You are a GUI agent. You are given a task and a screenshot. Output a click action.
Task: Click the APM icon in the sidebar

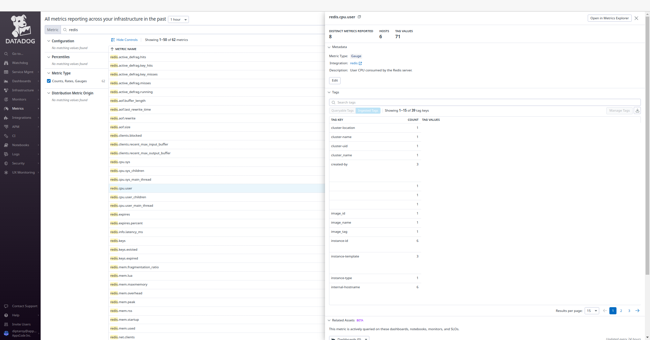point(6,127)
